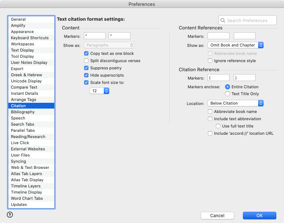Click the Citation Reference opening marker field

pos(218,77)
